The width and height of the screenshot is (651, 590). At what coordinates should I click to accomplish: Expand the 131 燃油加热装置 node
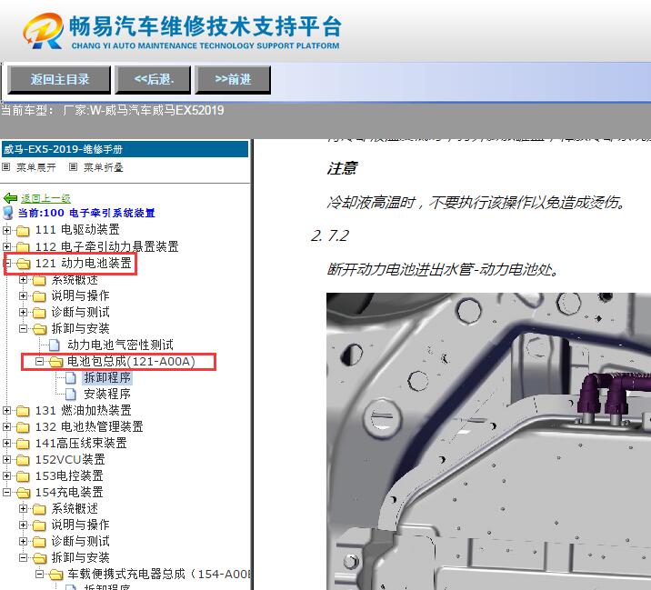click(x=6, y=411)
